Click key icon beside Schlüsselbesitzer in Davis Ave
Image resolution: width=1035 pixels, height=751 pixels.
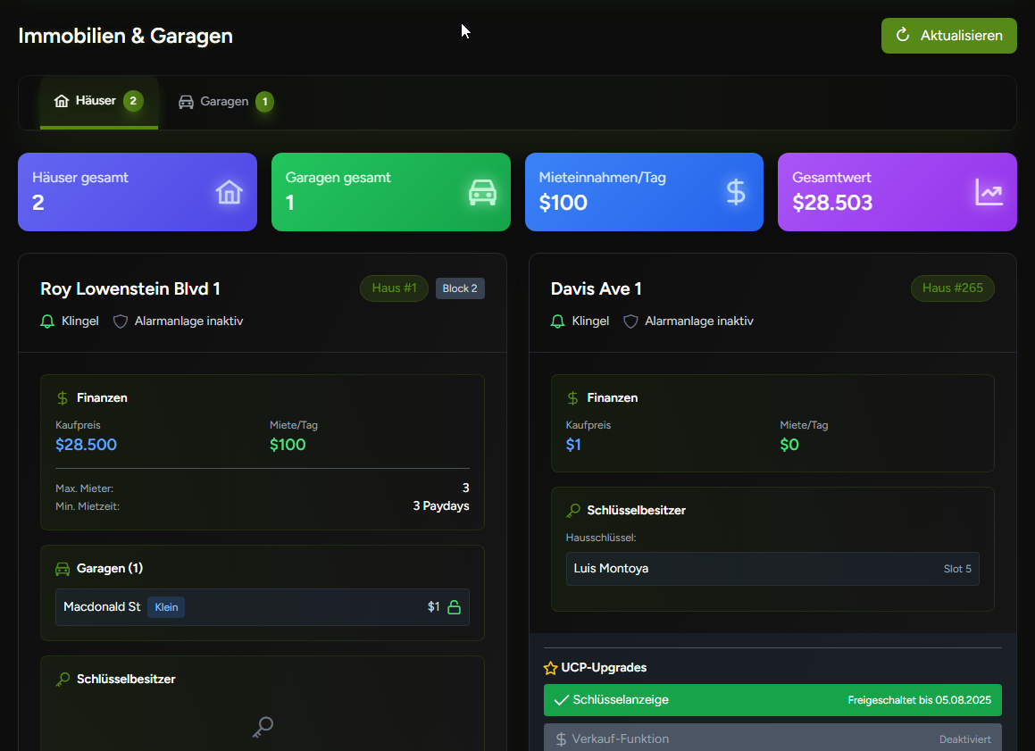pyautogui.click(x=573, y=510)
